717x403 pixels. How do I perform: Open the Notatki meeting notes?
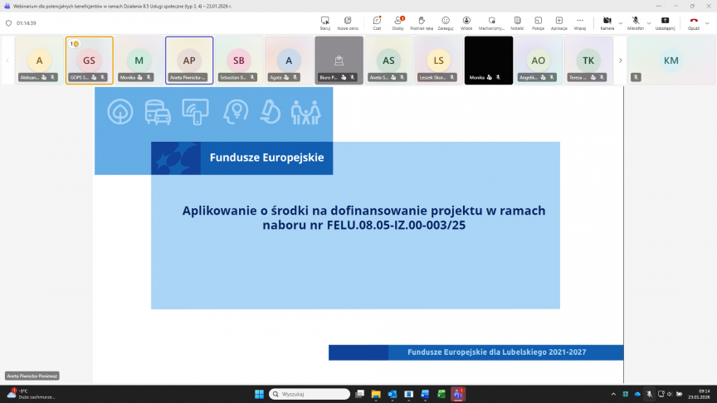pyautogui.click(x=517, y=22)
